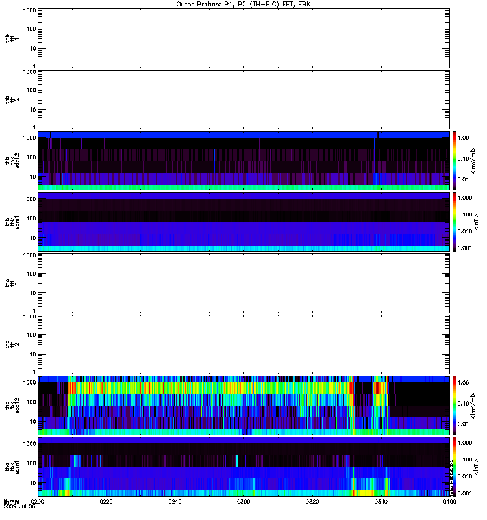Click the 0240 time axis label
The width and height of the screenshot is (487, 520).
point(175,501)
